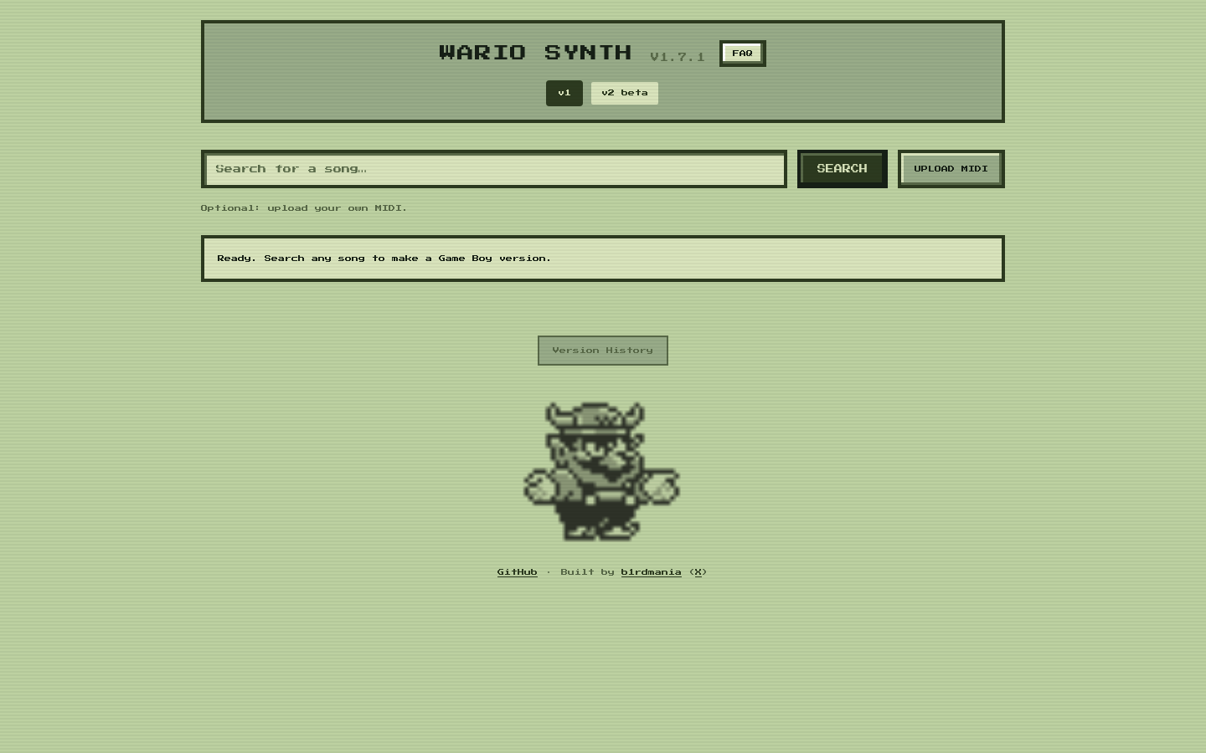Image resolution: width=1206 pixels, height=753 pixels.
Task: Open the X profile link
Action: click(x=698, y=572)
